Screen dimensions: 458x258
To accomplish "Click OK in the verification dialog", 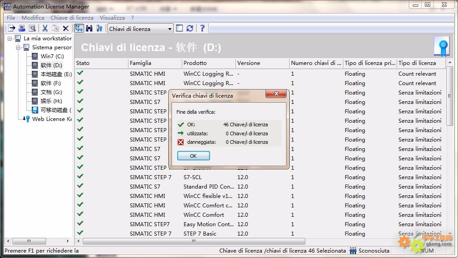I will [193, 156].
